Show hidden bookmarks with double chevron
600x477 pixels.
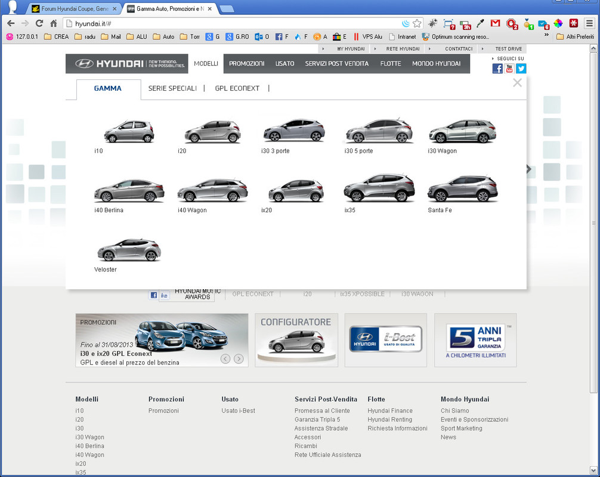(x=546, y=36)
